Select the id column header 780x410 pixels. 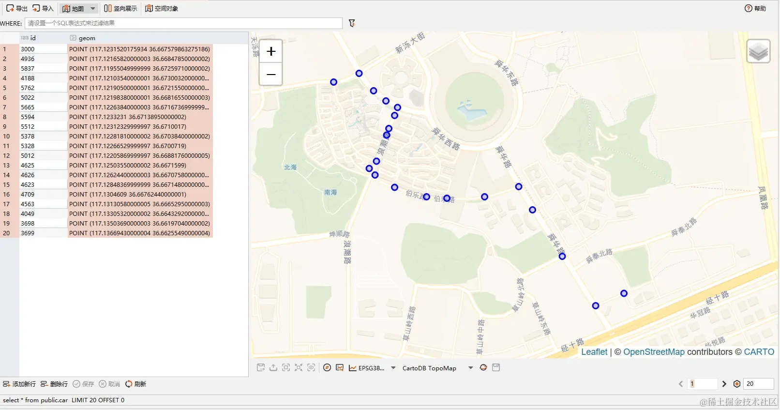coord(43,38)
